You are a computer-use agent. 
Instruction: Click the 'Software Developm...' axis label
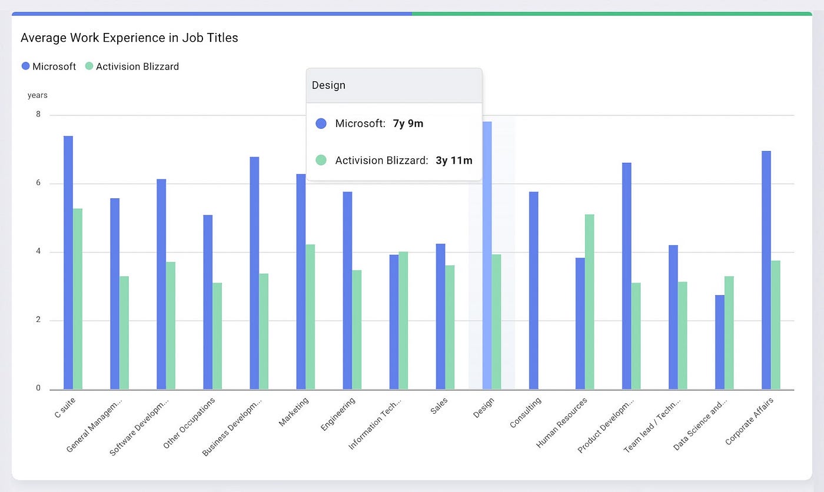tap(139, 427)
